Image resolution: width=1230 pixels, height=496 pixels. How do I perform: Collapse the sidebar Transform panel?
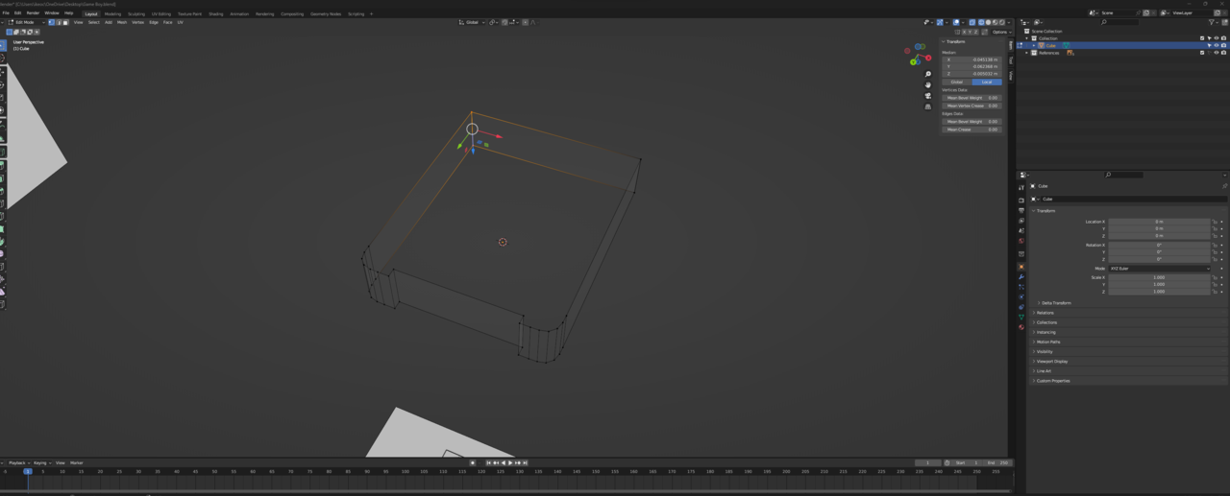tap(955, 42)
